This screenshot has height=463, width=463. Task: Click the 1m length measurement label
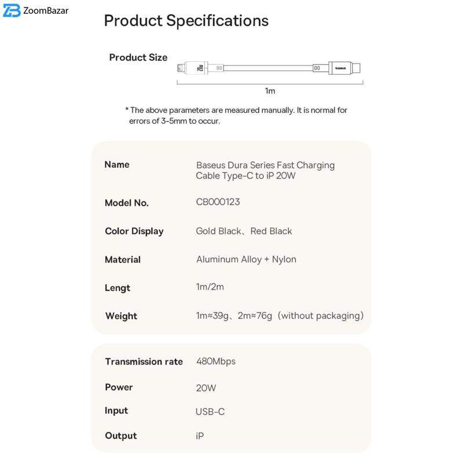(270, 91)
